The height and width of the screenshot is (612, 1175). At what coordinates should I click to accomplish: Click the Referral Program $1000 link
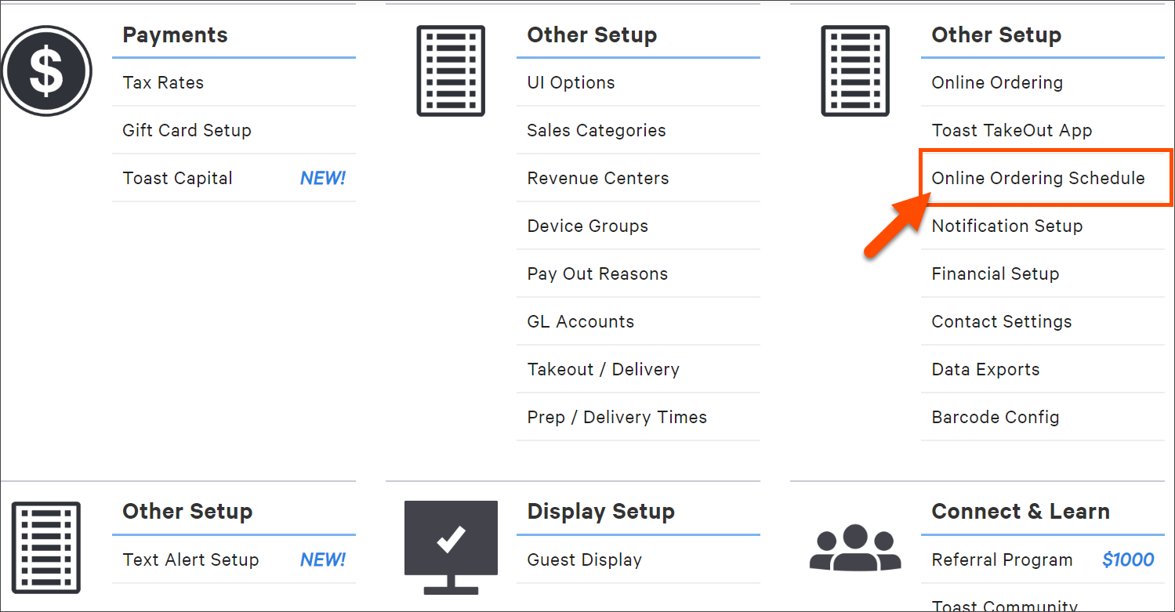[1002, 559]
